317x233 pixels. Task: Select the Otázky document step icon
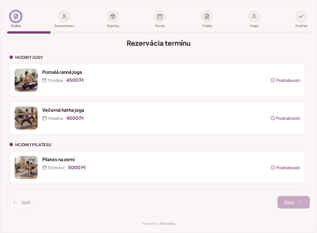click(x=207, y=16)
